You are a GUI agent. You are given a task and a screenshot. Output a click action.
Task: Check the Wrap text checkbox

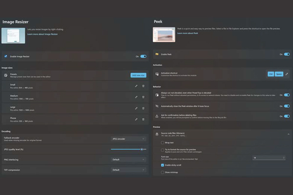point(163,142)
